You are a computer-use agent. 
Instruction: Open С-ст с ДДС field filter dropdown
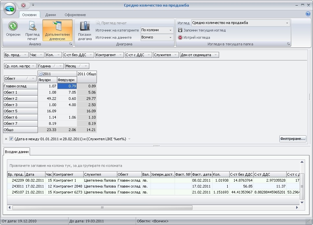[x=149, y=55]
